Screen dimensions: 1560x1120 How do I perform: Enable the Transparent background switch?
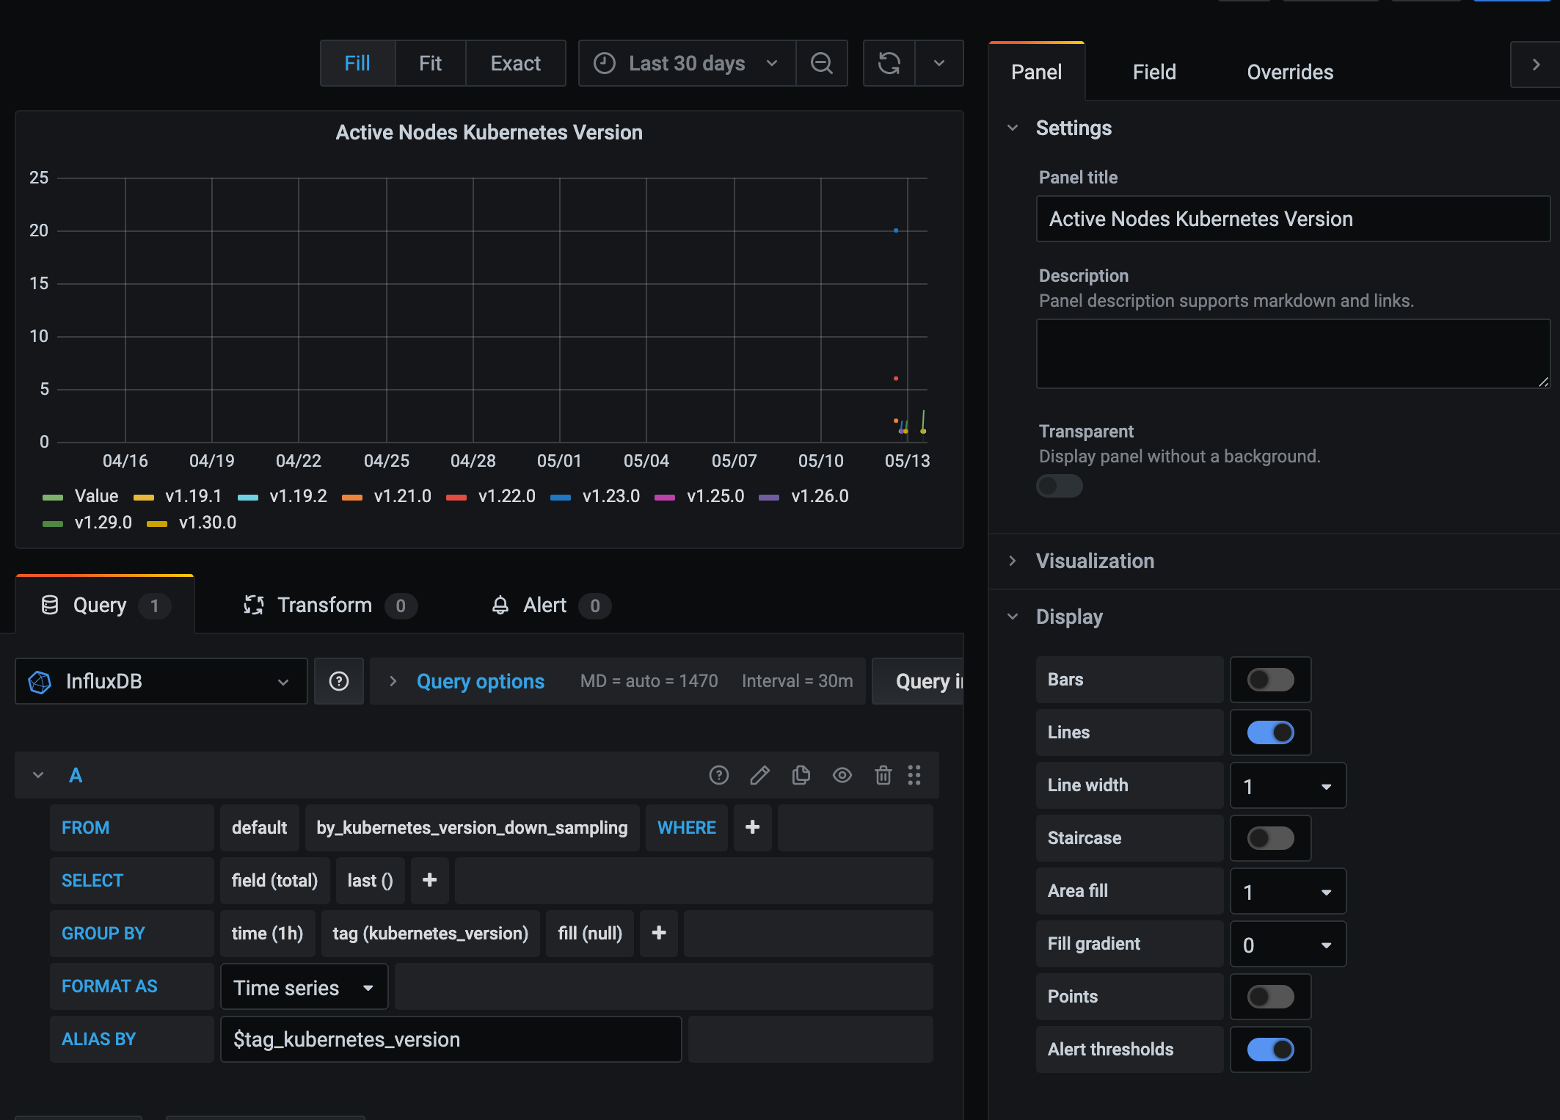1059,486
